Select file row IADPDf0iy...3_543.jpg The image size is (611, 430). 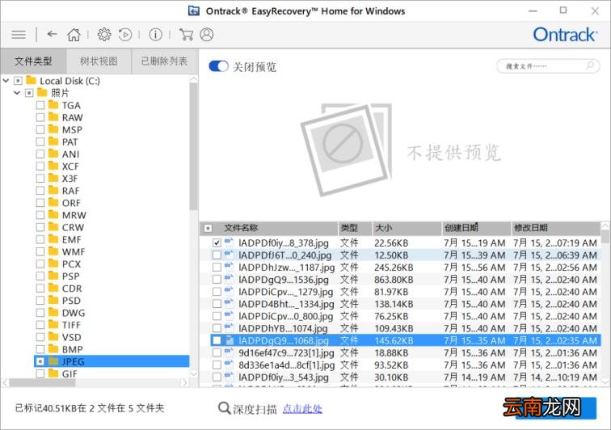[x=405, y=377]
